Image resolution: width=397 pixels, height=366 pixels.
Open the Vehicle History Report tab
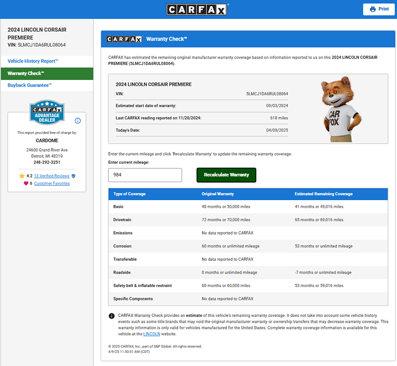(33, 61)
